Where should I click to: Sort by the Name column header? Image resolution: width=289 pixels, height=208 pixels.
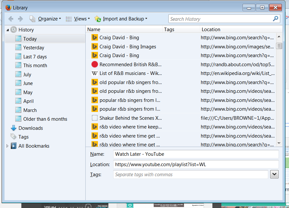[124, 30]
